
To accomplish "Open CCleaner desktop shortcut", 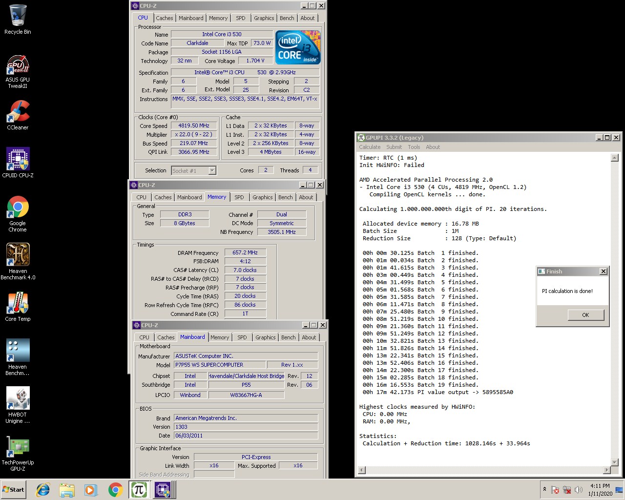I will click(x=18, y=115).
